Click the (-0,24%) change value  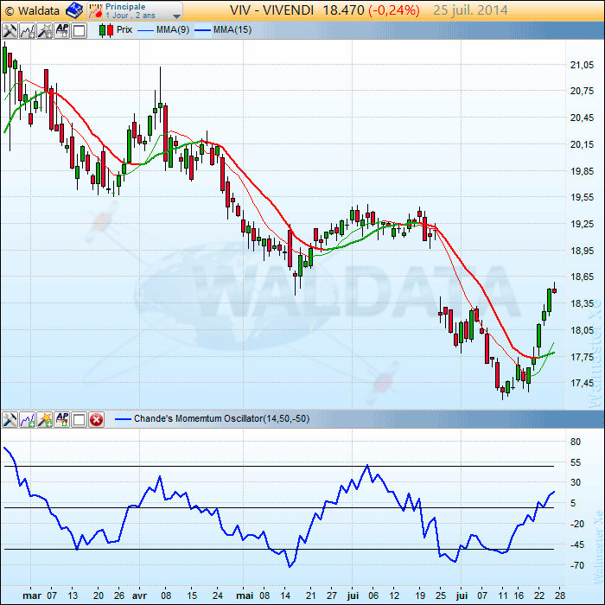tap(393, 10)
